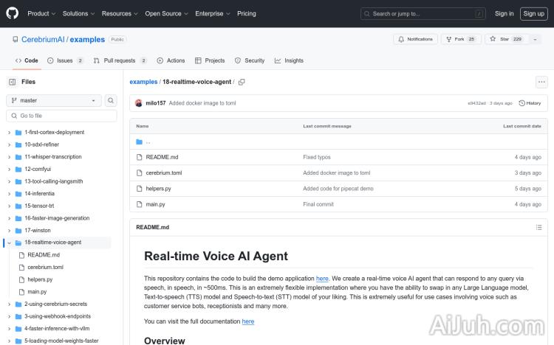Open the master branch selector
The image size is (554, 345).
point(54,100)
